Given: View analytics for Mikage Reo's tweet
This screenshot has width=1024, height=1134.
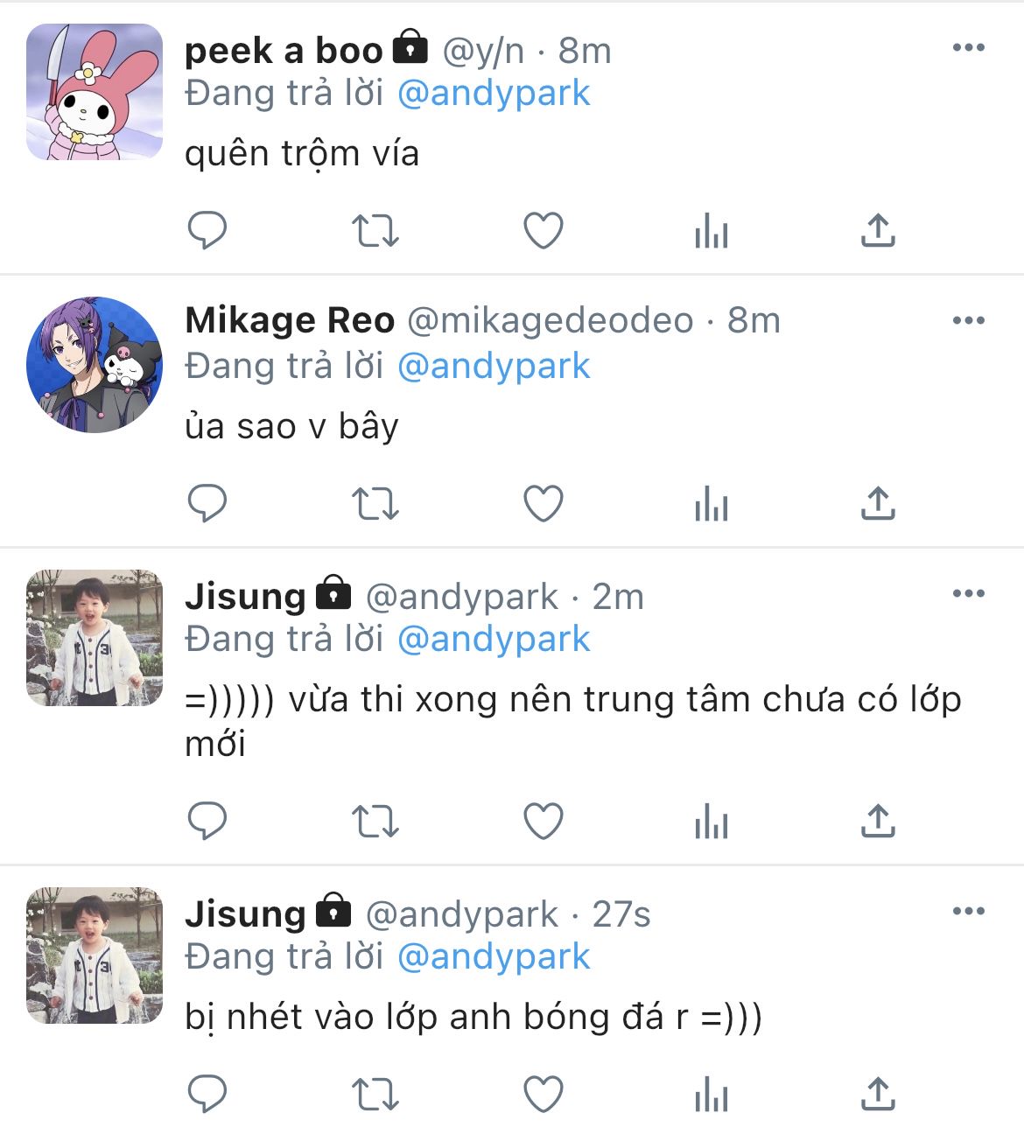Looking at the screenshot, I should point(711,504).
